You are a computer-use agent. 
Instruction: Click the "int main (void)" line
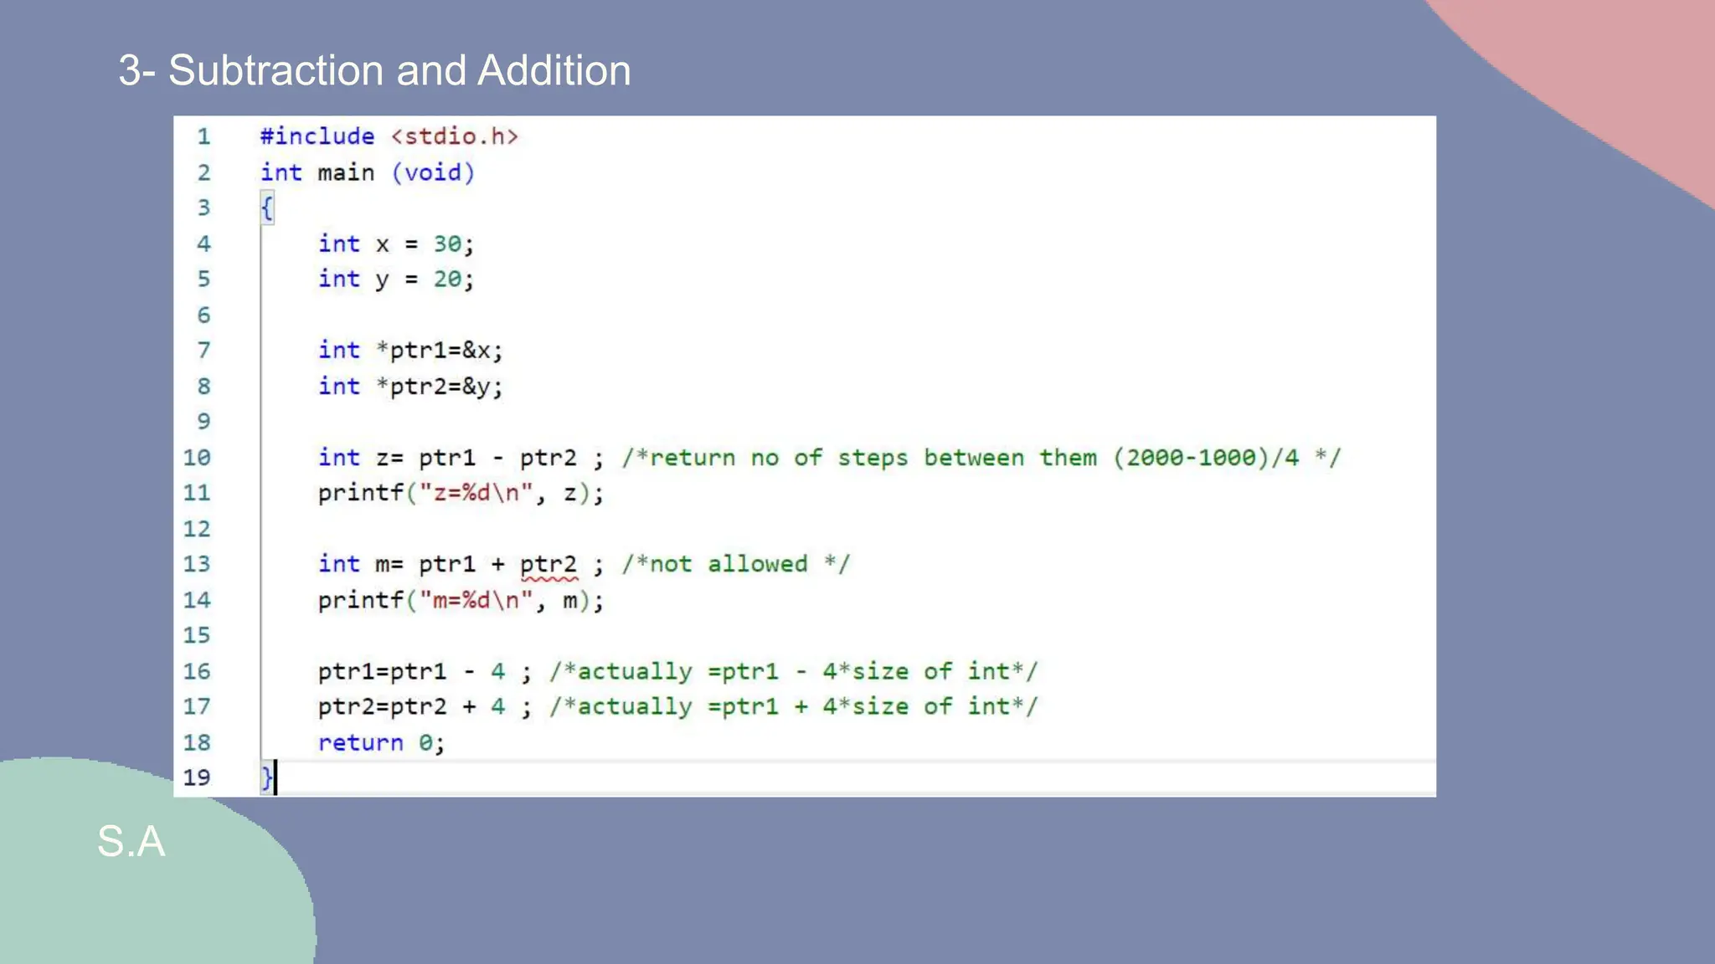click(368, 172)
